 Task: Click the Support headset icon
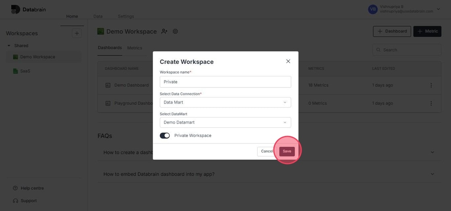coord(16,201)
